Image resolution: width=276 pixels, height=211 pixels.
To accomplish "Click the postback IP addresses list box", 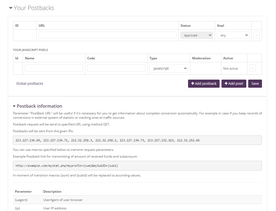I will 137,140.
